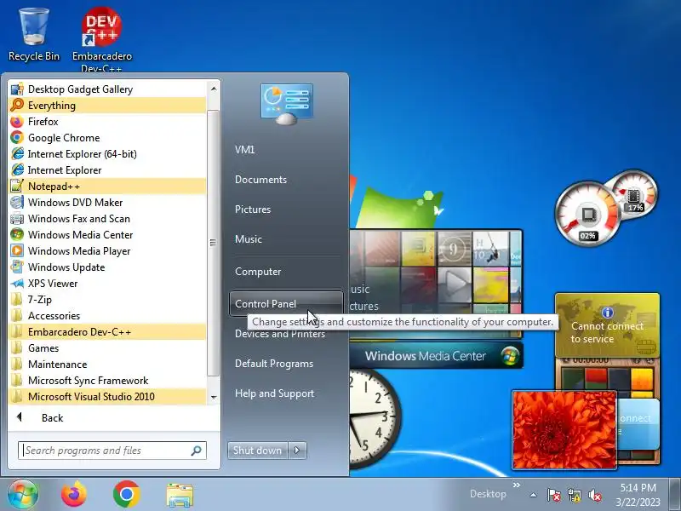Open Windows Fax and Scan
Viewport: 681px width, 511px height.
tap(107, 219)
